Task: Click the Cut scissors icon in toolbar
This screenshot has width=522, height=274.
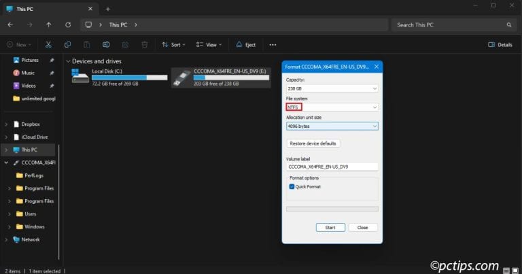Action: (x=48, y=45)
